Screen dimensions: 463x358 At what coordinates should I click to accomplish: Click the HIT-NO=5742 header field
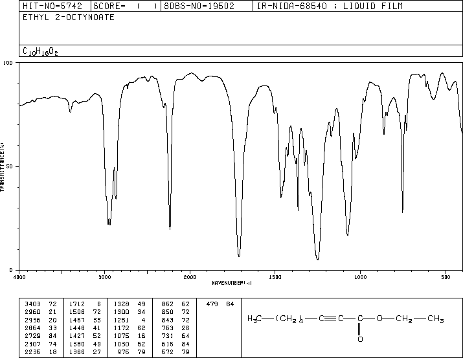pos(52,6)
